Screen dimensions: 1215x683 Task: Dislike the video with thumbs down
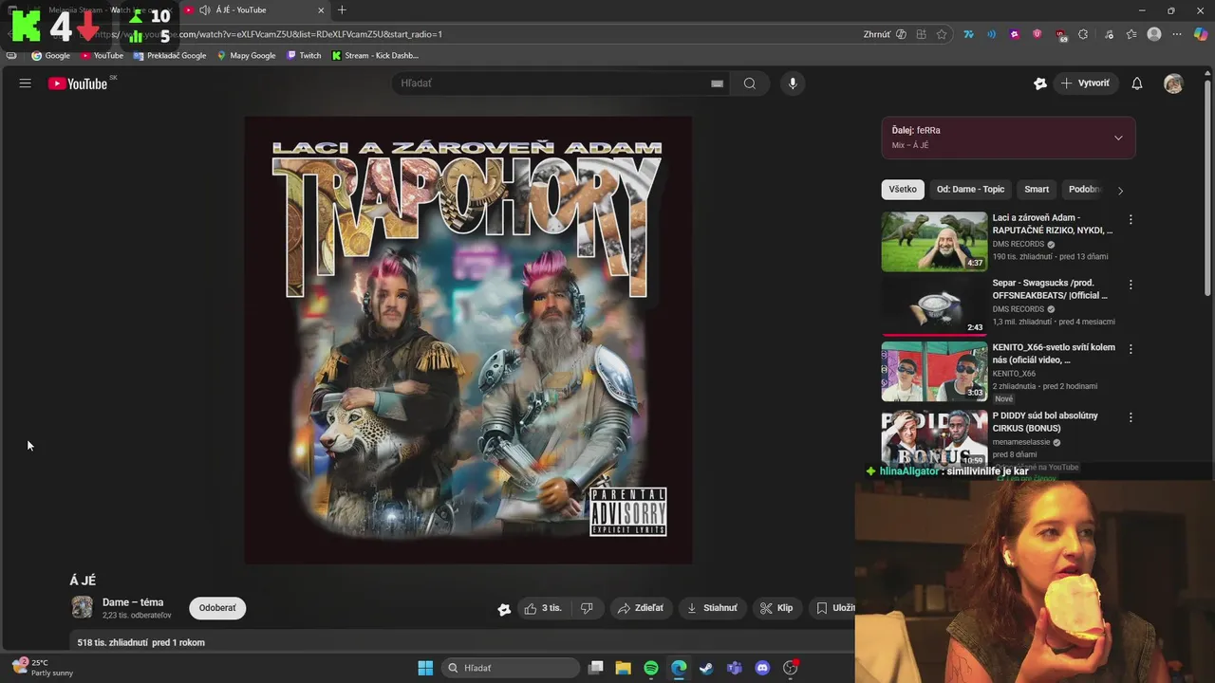pyautogui.click(x=587, y=608)
